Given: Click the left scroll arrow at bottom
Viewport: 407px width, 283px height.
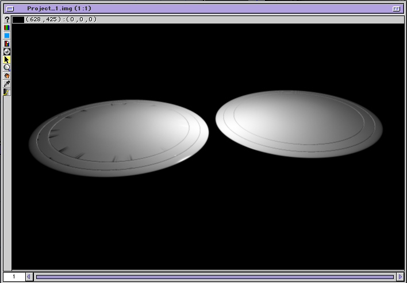Looking at the screenshot, I should pyautogui.click(x=29, y=277).
